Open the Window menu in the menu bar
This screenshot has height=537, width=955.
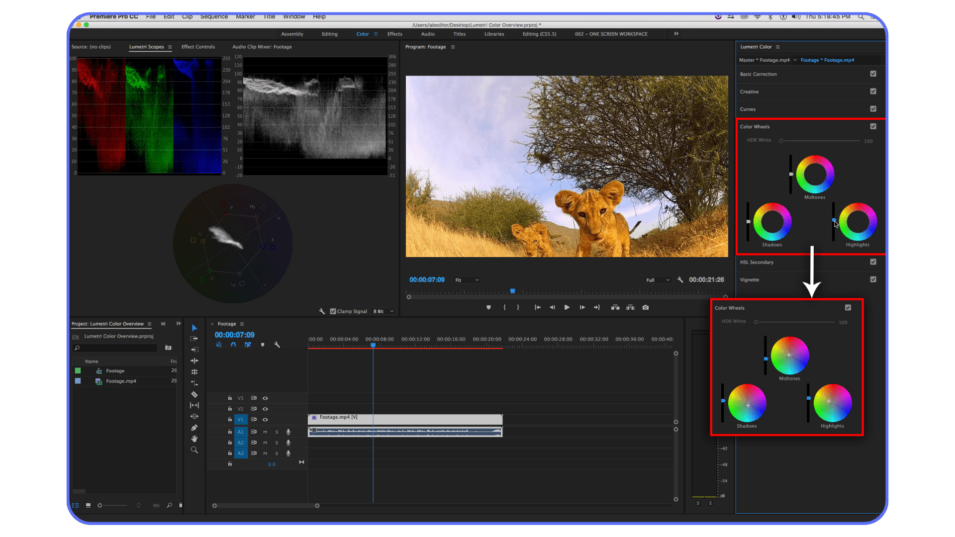(293, 16)
